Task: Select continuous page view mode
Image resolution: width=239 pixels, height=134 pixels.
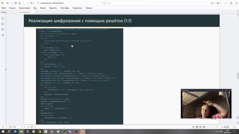Action: 197,127
